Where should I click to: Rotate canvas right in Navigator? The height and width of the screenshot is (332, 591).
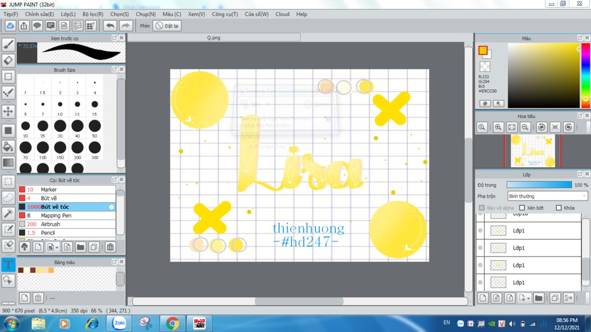point(568,127)
